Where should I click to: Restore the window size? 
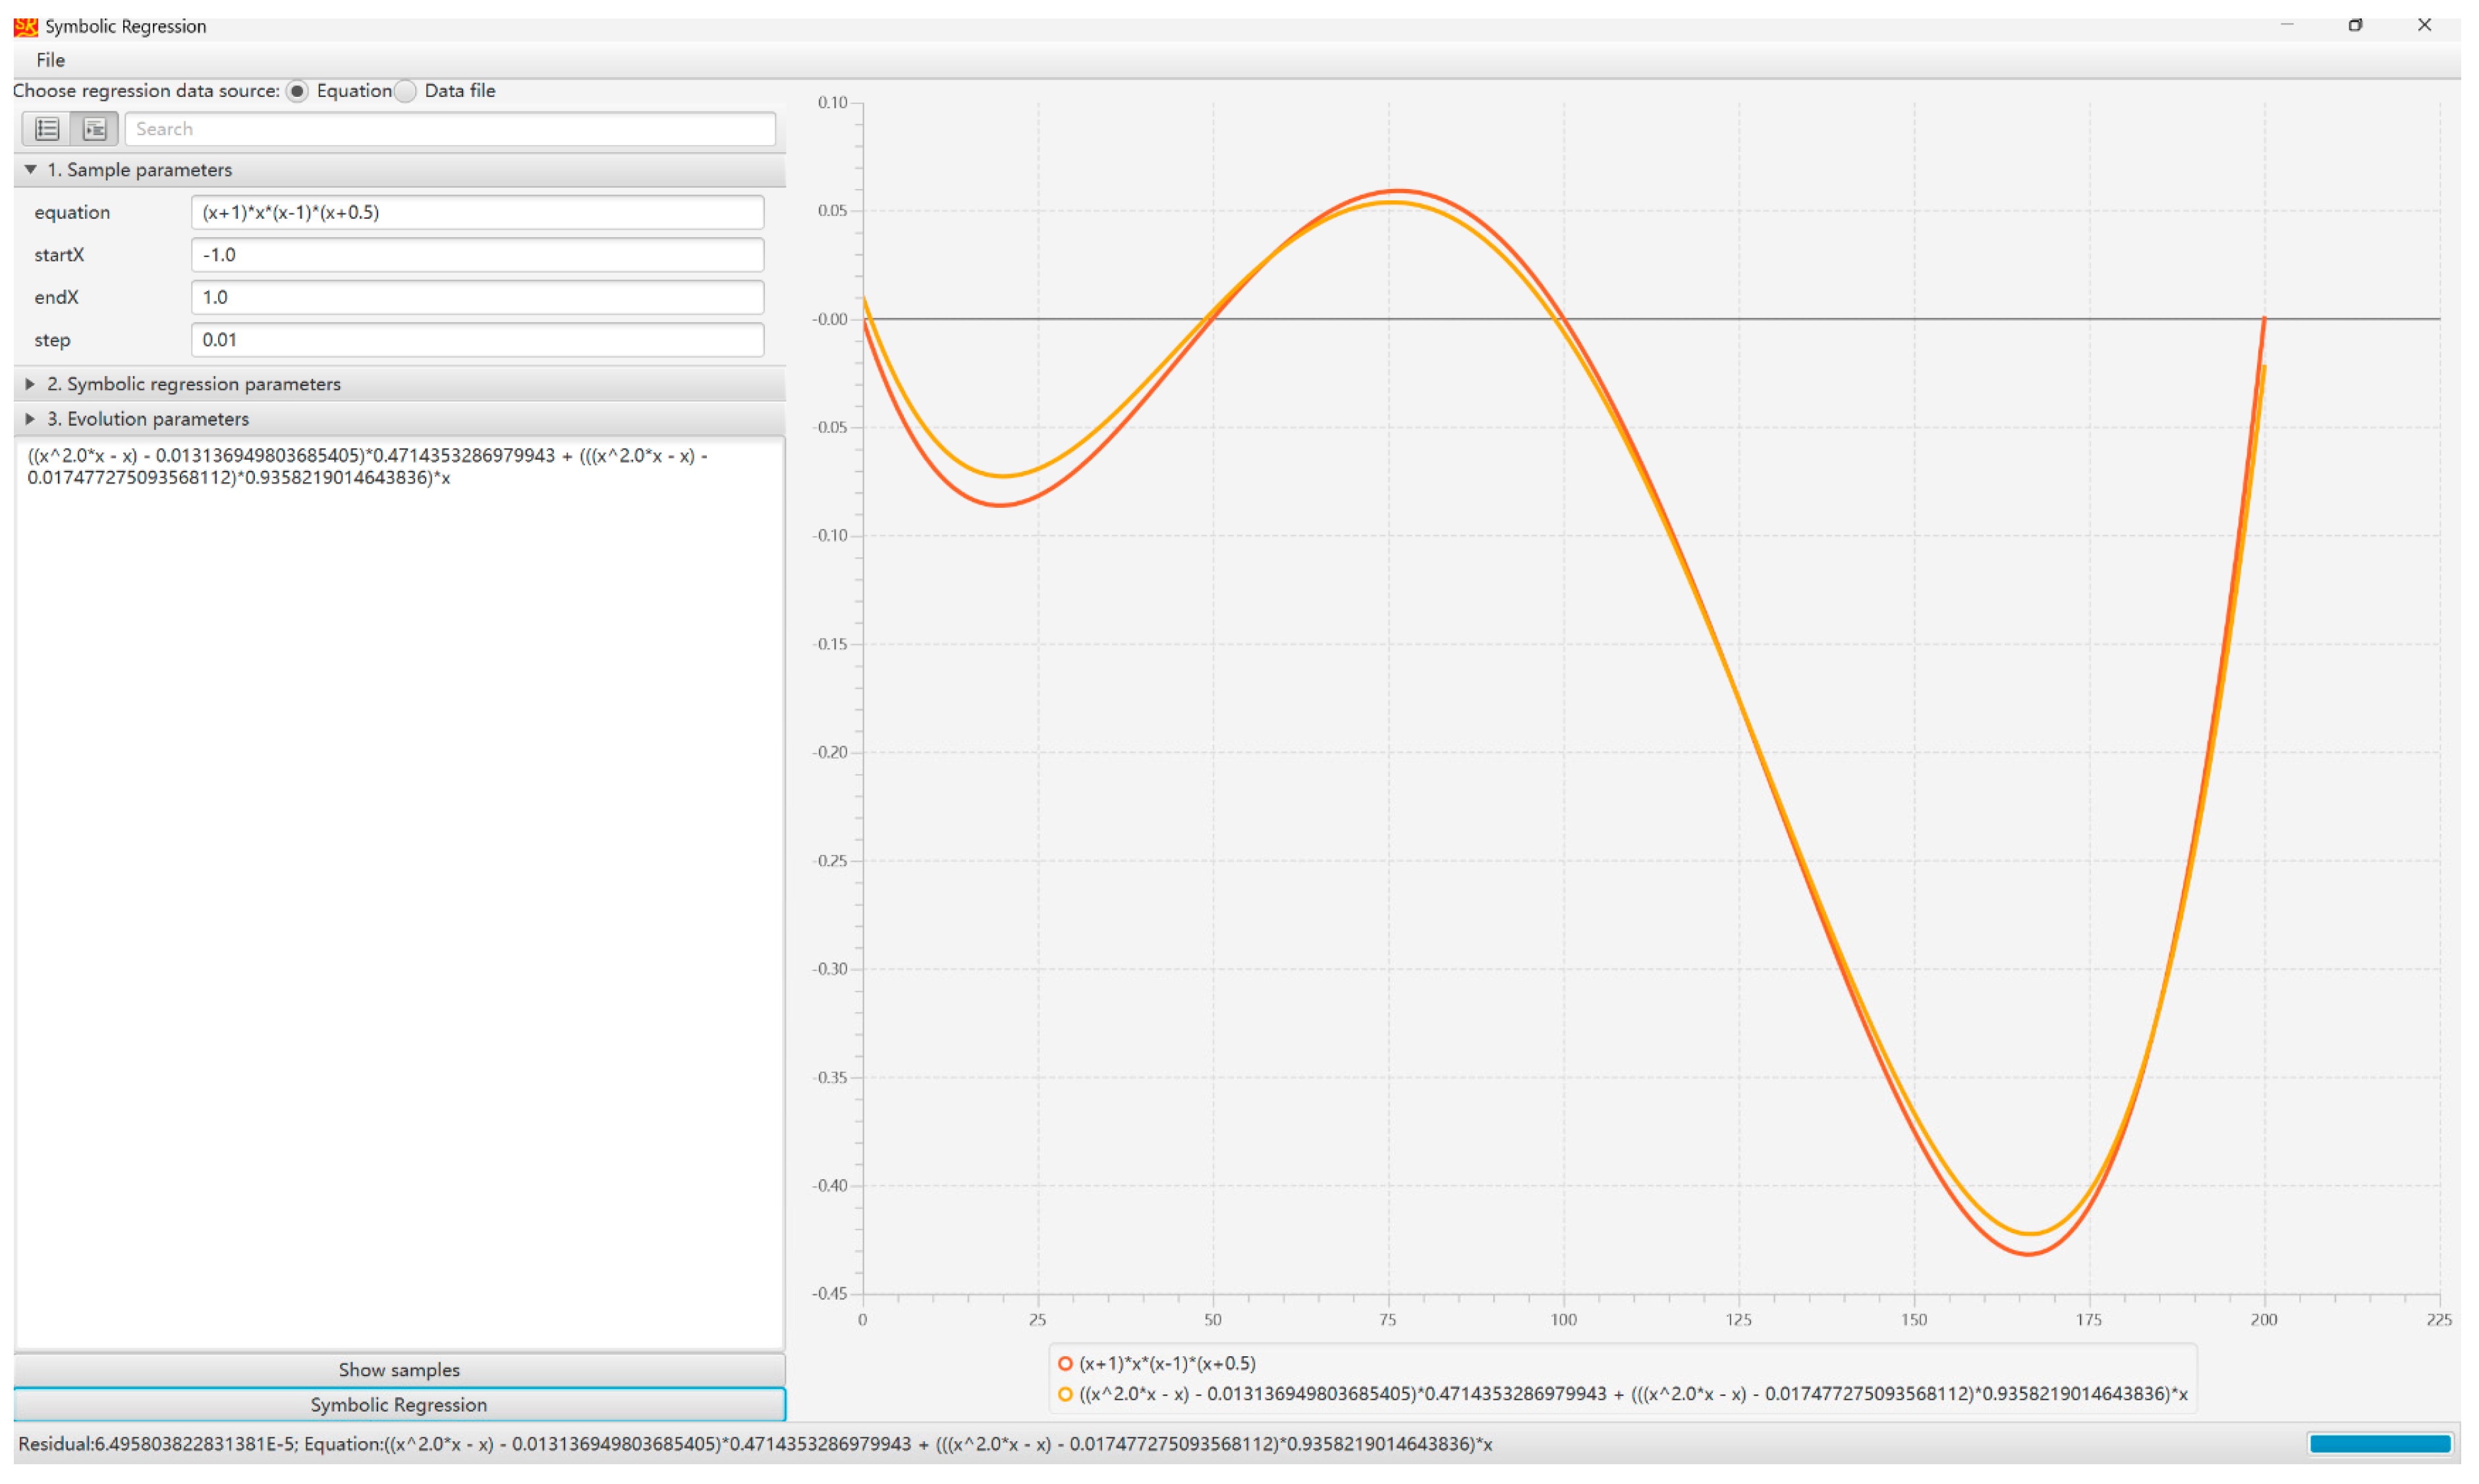coord(2355,25)
